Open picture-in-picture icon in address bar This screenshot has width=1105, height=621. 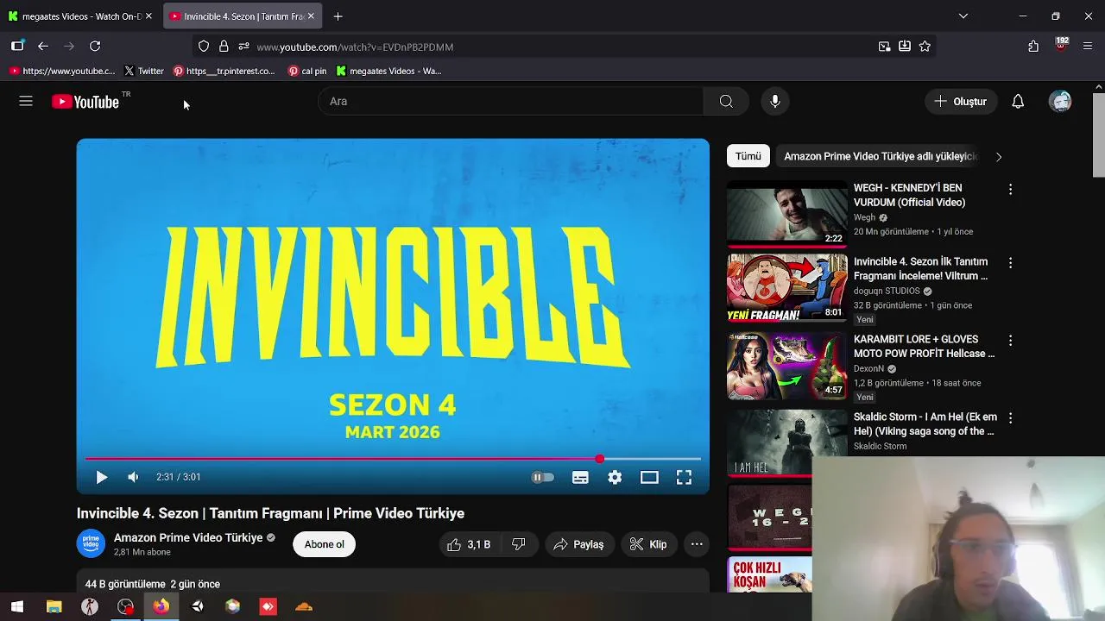884,47
